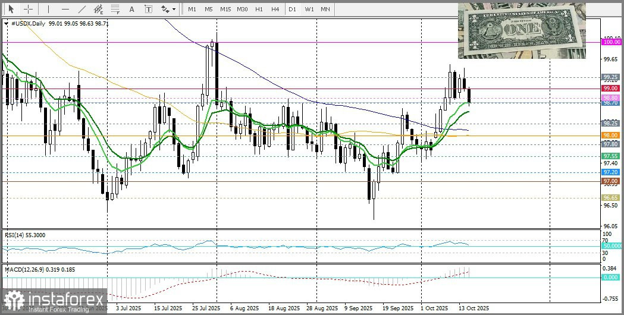Click the H4 timeframe button

point(275,10)
